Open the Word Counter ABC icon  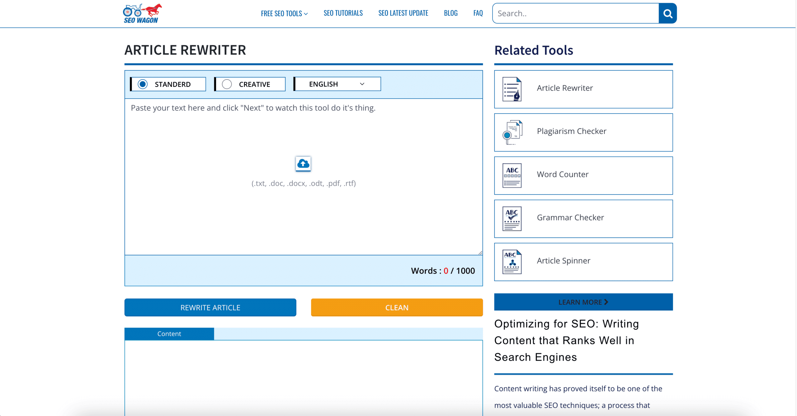click(x=512, y=175)
